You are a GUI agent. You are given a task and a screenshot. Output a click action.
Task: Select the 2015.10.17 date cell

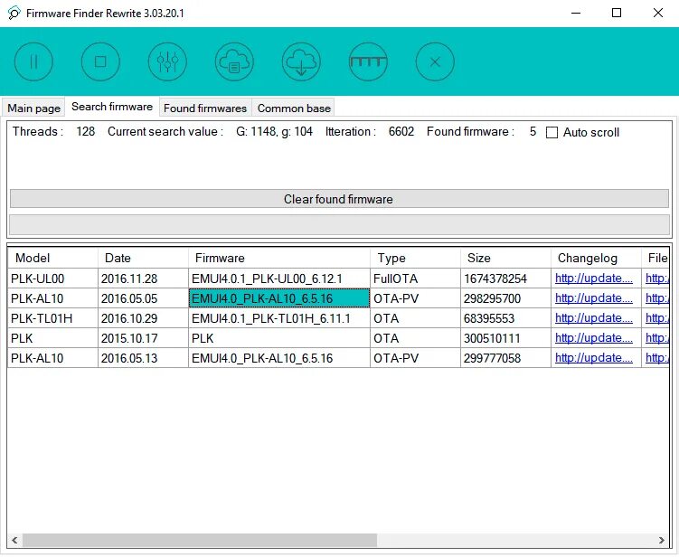[144, 338]
